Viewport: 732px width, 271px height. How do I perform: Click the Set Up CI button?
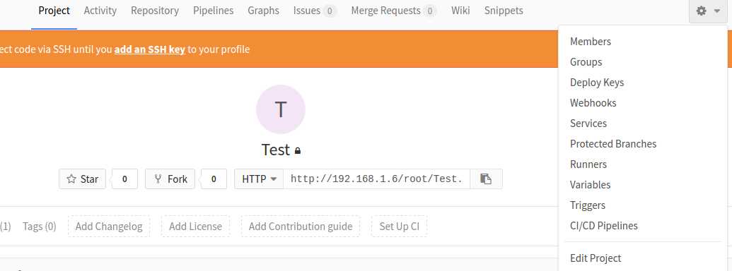(x=399, y=227)
